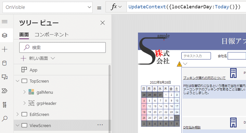The width and height of the screenshot is (246, 133).
Task: Click the テキスト入力 text box on canvas
Action: 196,56
